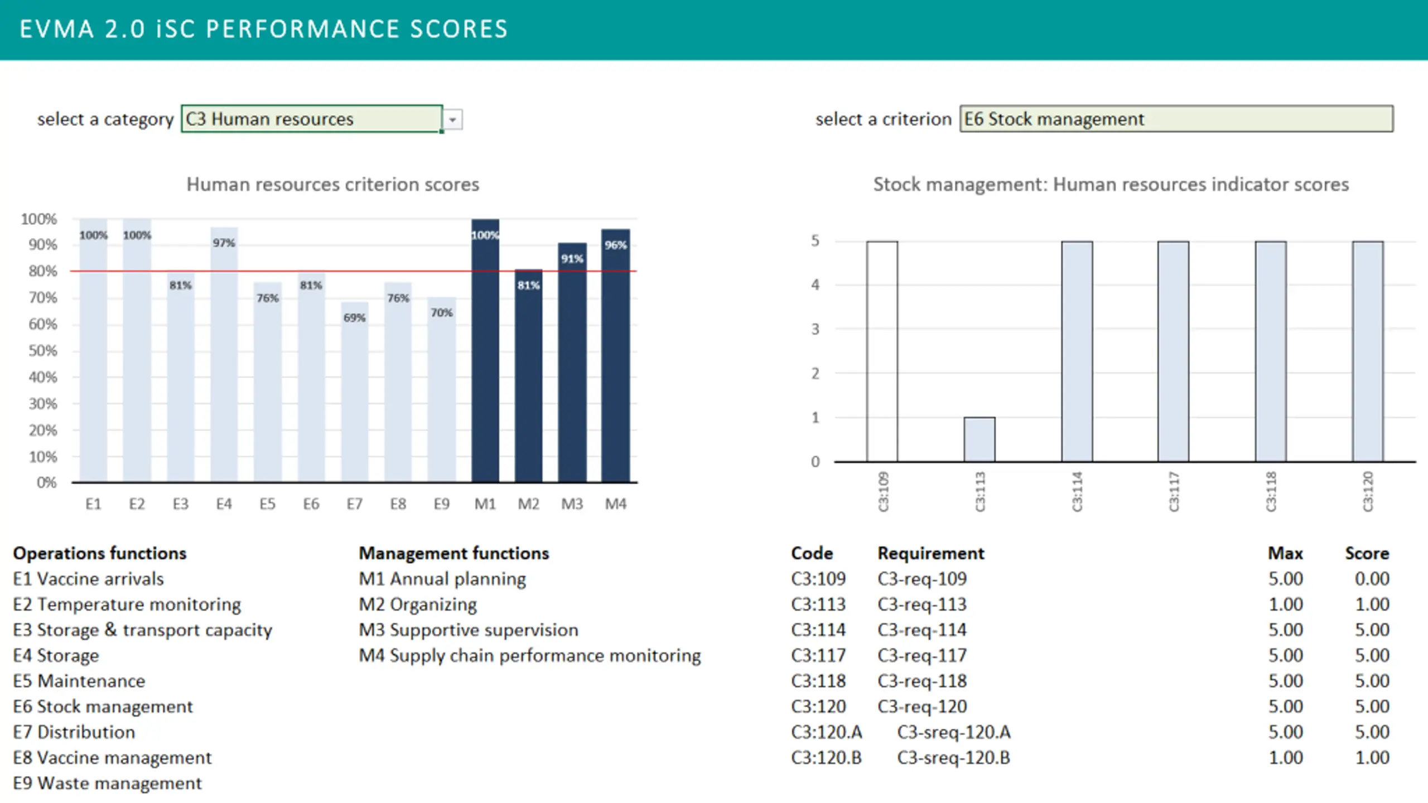Select the E4 Storage row
Viewport: 1428px width, 803px height.
pos(56,656)
